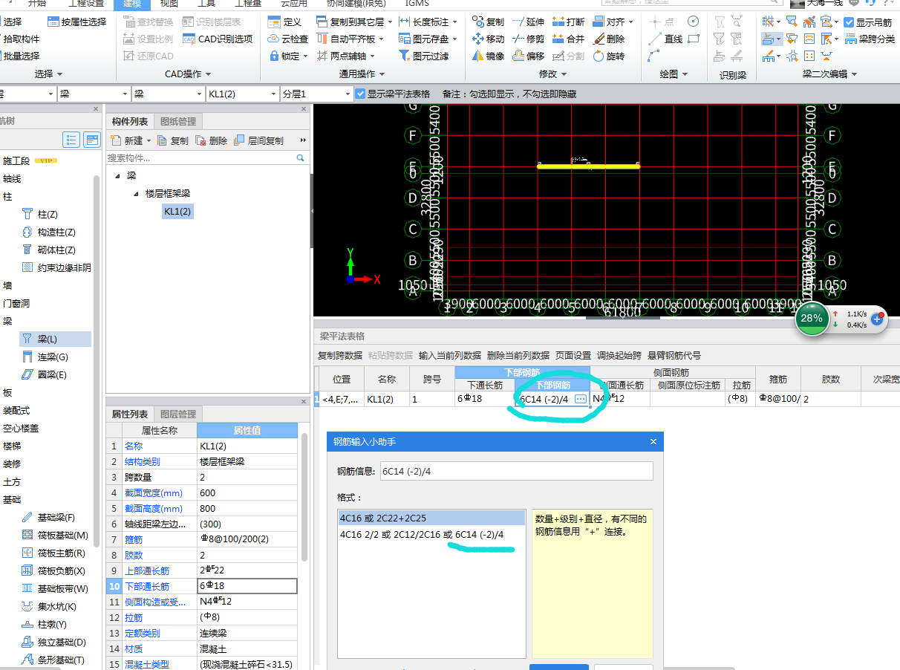
Task: Expand 对齐 dropdown in 修改 group
Action: pyautogui.click(x=630, y=22)
